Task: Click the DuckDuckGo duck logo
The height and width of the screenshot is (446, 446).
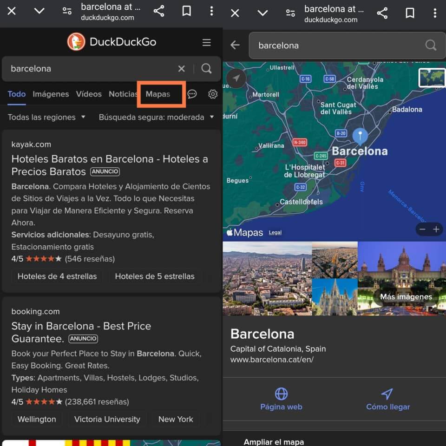Action: (x=76, y=42)
